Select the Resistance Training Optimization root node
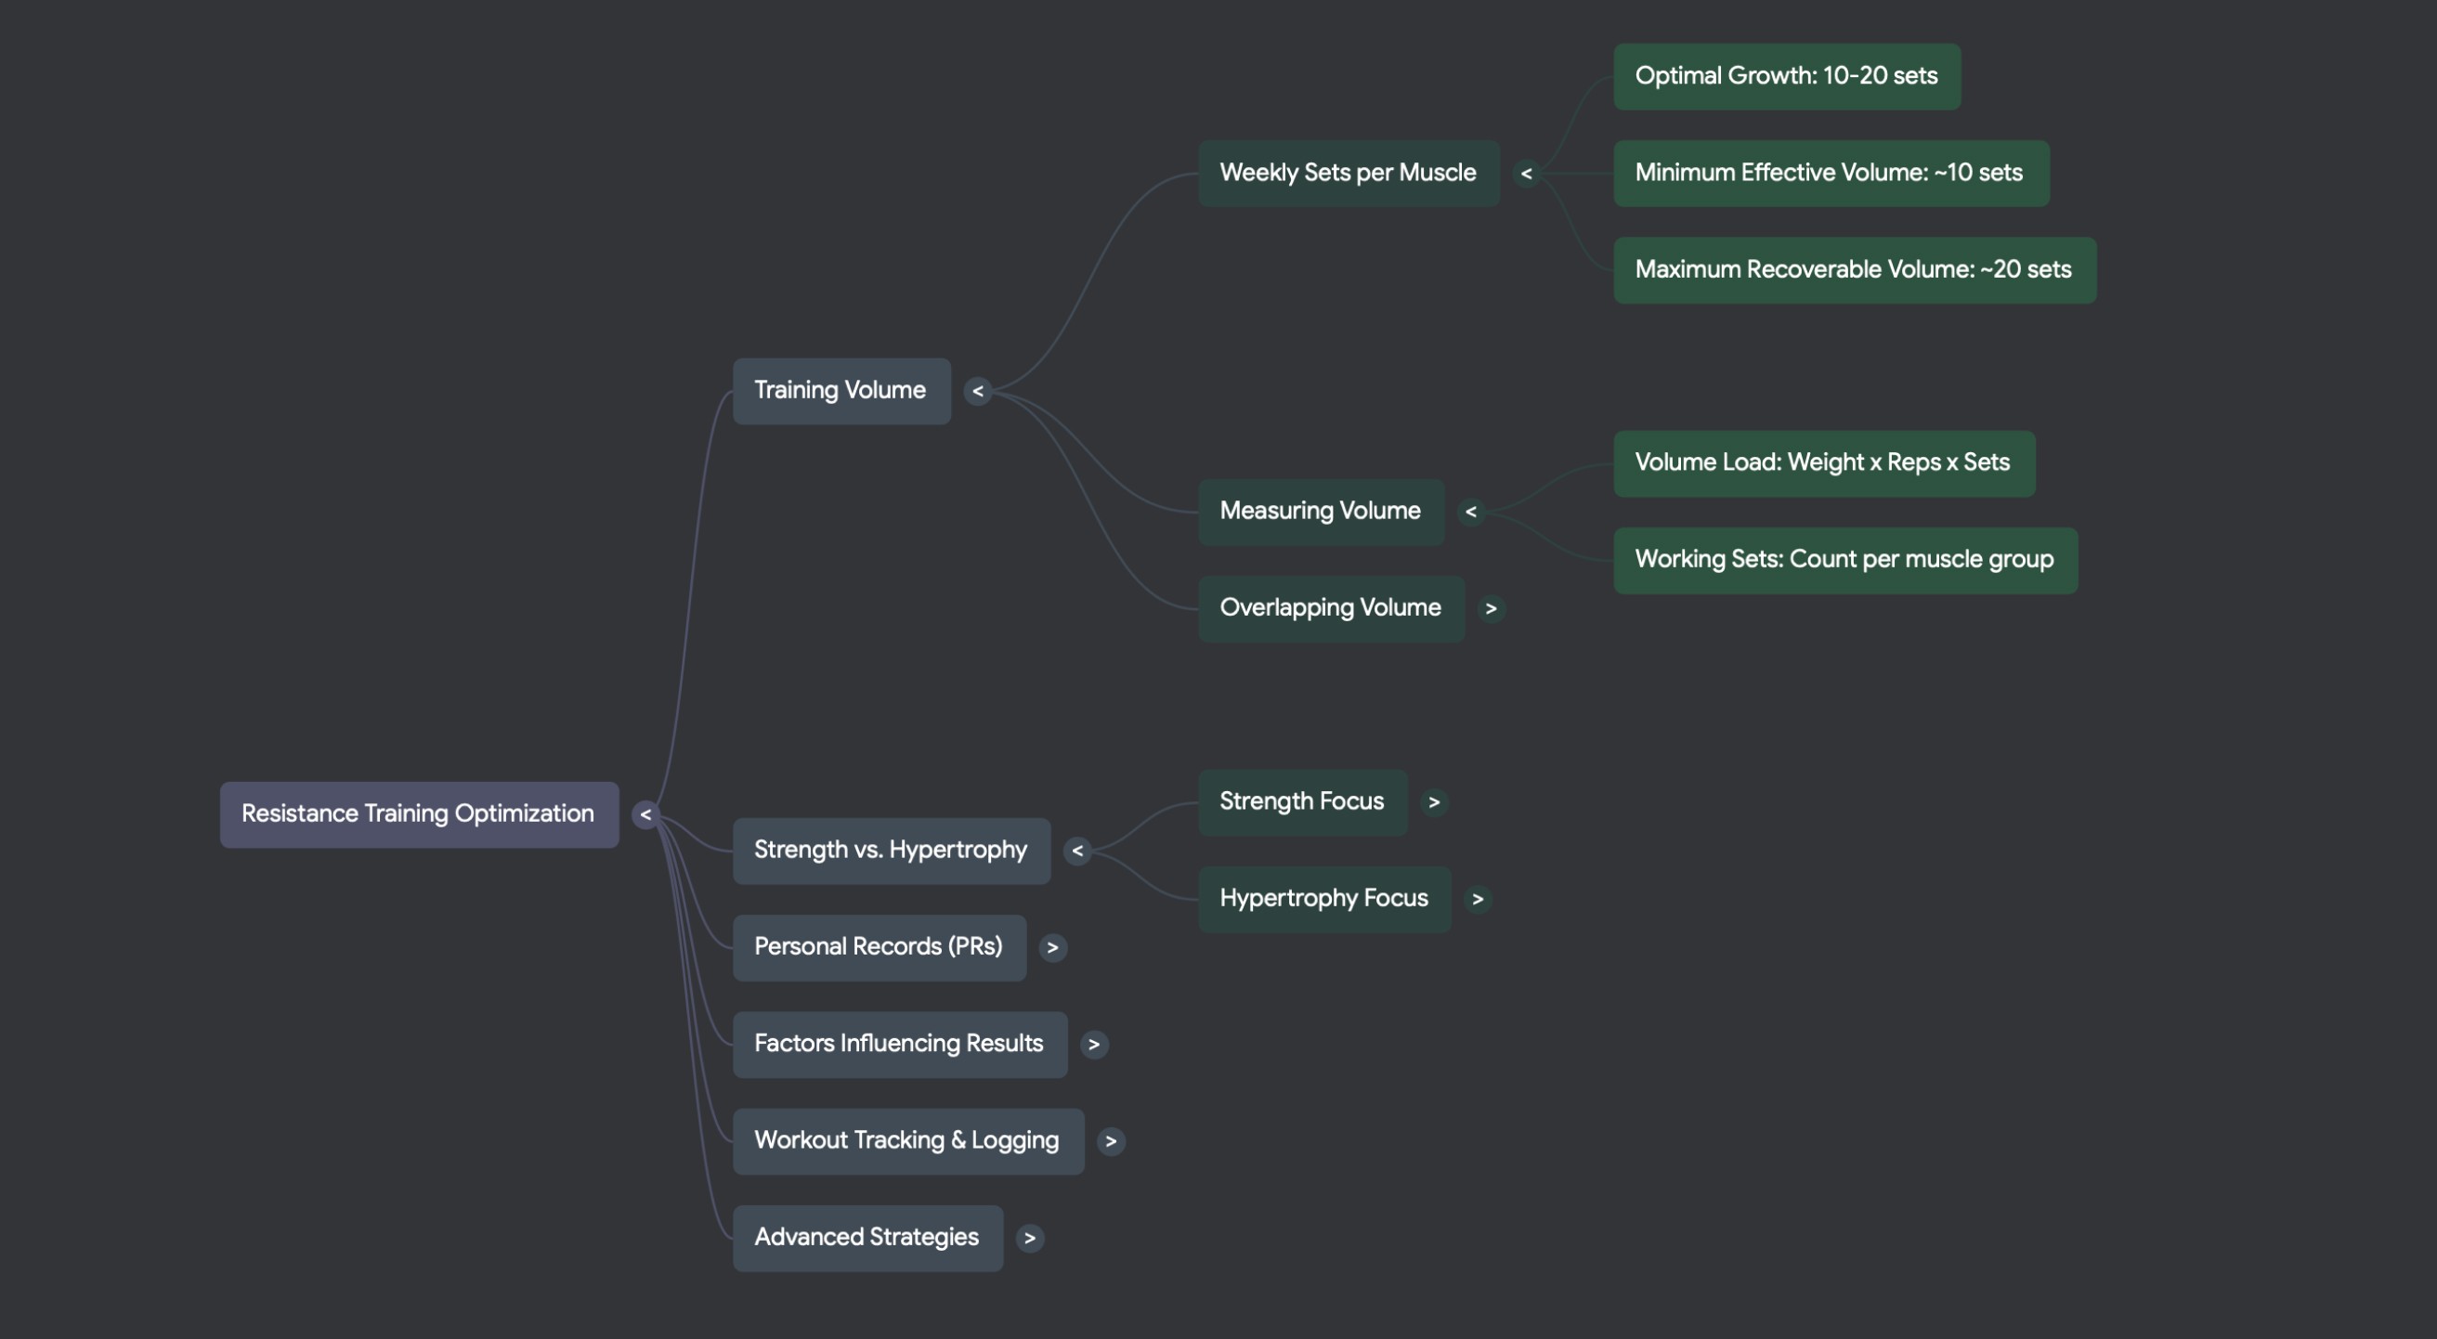 (x=418, y=814)
